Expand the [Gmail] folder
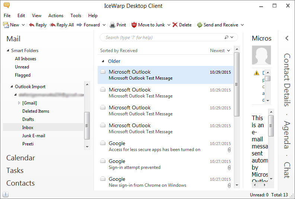The width and height of the screenshot is (295, 199). 19,103
